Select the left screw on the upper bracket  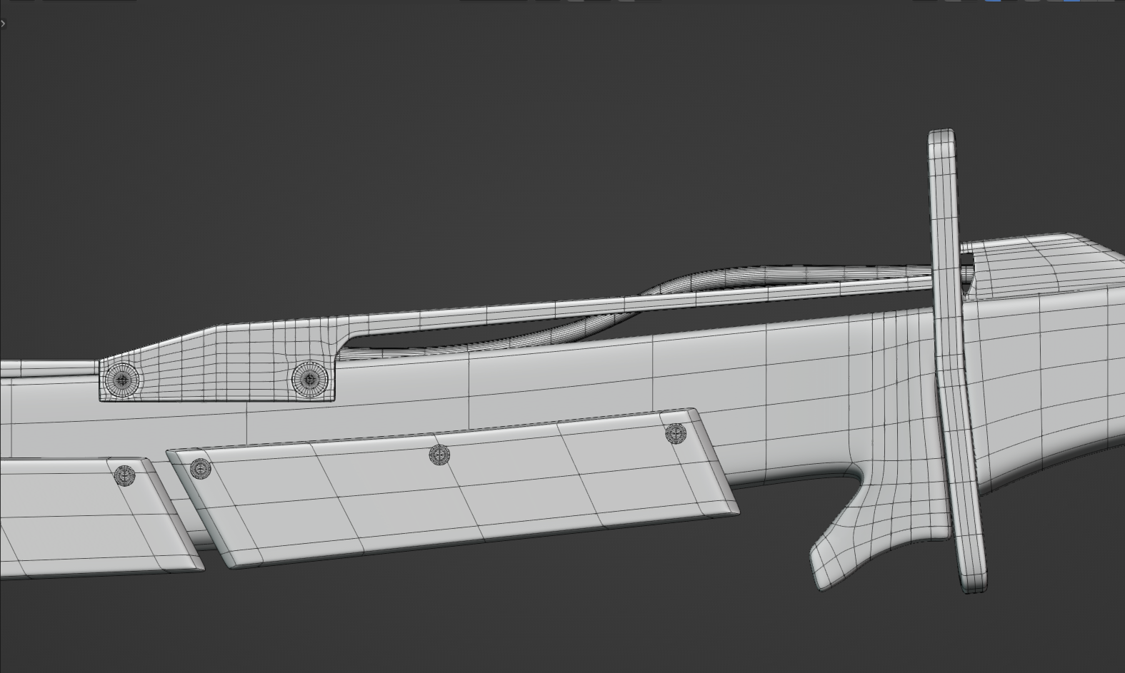121,379
